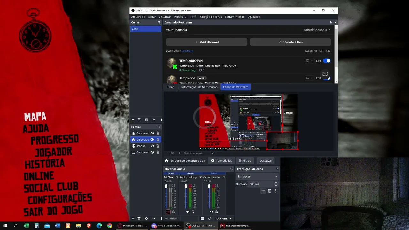Toggle monitoring headphone icon for Mic/Aux
Image resolution: width=409 pixels, height=230 pixels.
(x=174, y=212)
